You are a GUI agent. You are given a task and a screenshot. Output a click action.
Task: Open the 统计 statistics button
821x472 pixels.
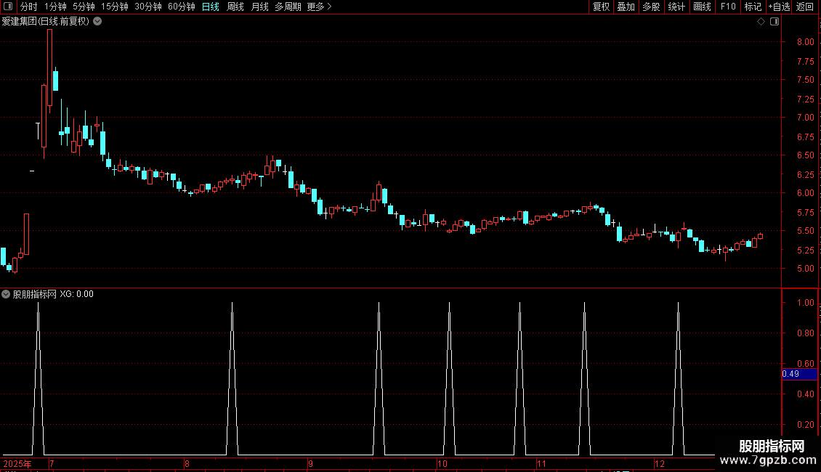pos(676,7)
